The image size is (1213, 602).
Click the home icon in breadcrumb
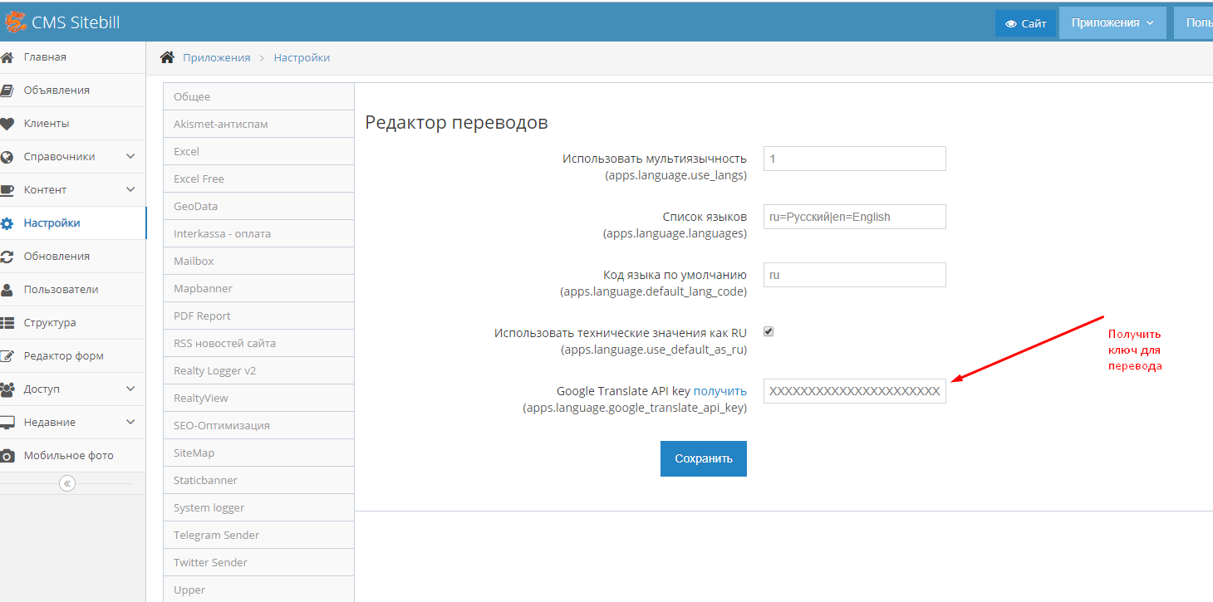[167, 57]
